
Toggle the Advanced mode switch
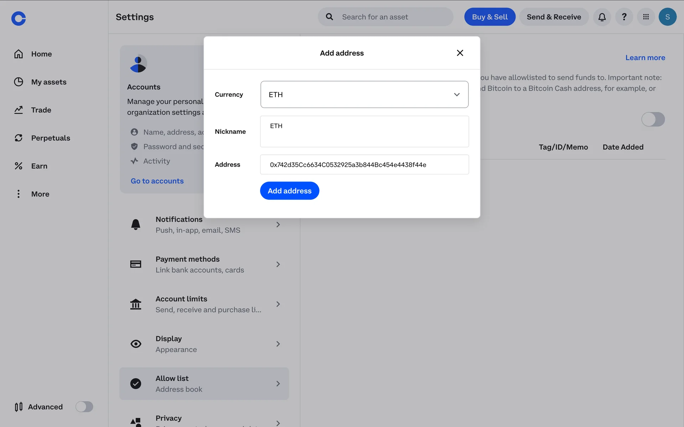click(84, 407)
